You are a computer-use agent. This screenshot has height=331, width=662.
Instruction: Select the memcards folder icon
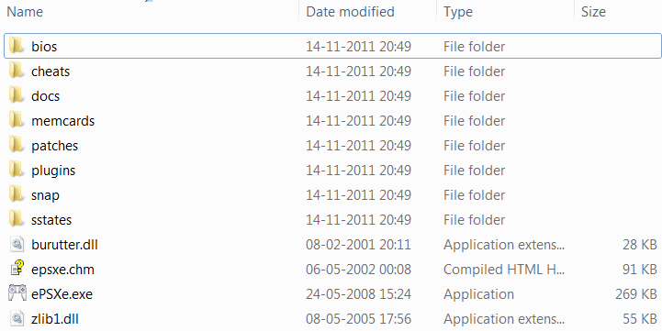coord(17,120)
